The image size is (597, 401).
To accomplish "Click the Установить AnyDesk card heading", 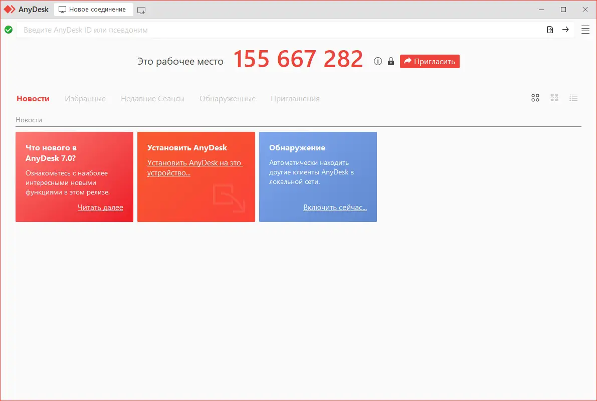I will click(x=187, y=148).
